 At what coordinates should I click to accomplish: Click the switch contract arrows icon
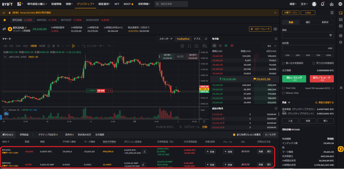pos(4,29)
